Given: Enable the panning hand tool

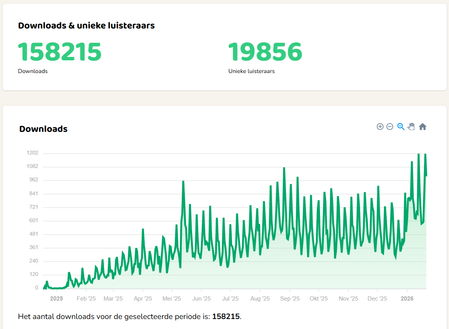Looking at the screenshot, I should 411,126.
